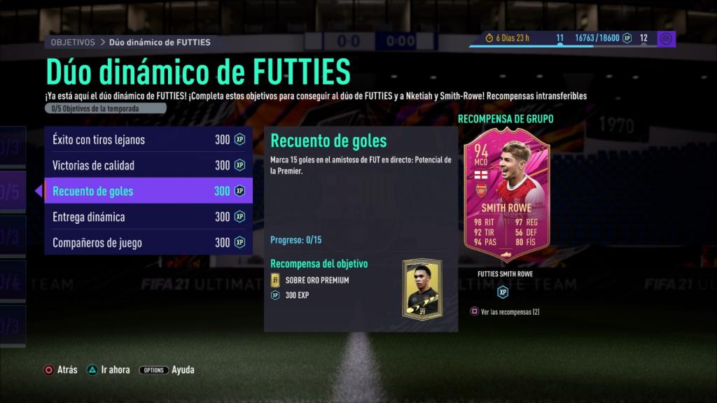The height and width of the screenshot is (403, 717).
Task: Click the gold premium pack thumbnail
Action: (x=422, y=289)
